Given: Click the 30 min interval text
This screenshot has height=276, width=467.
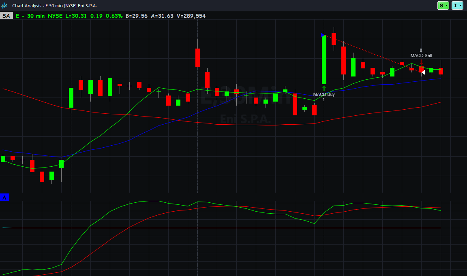Looking at the screenshot, I should click(x=36, y=16).
